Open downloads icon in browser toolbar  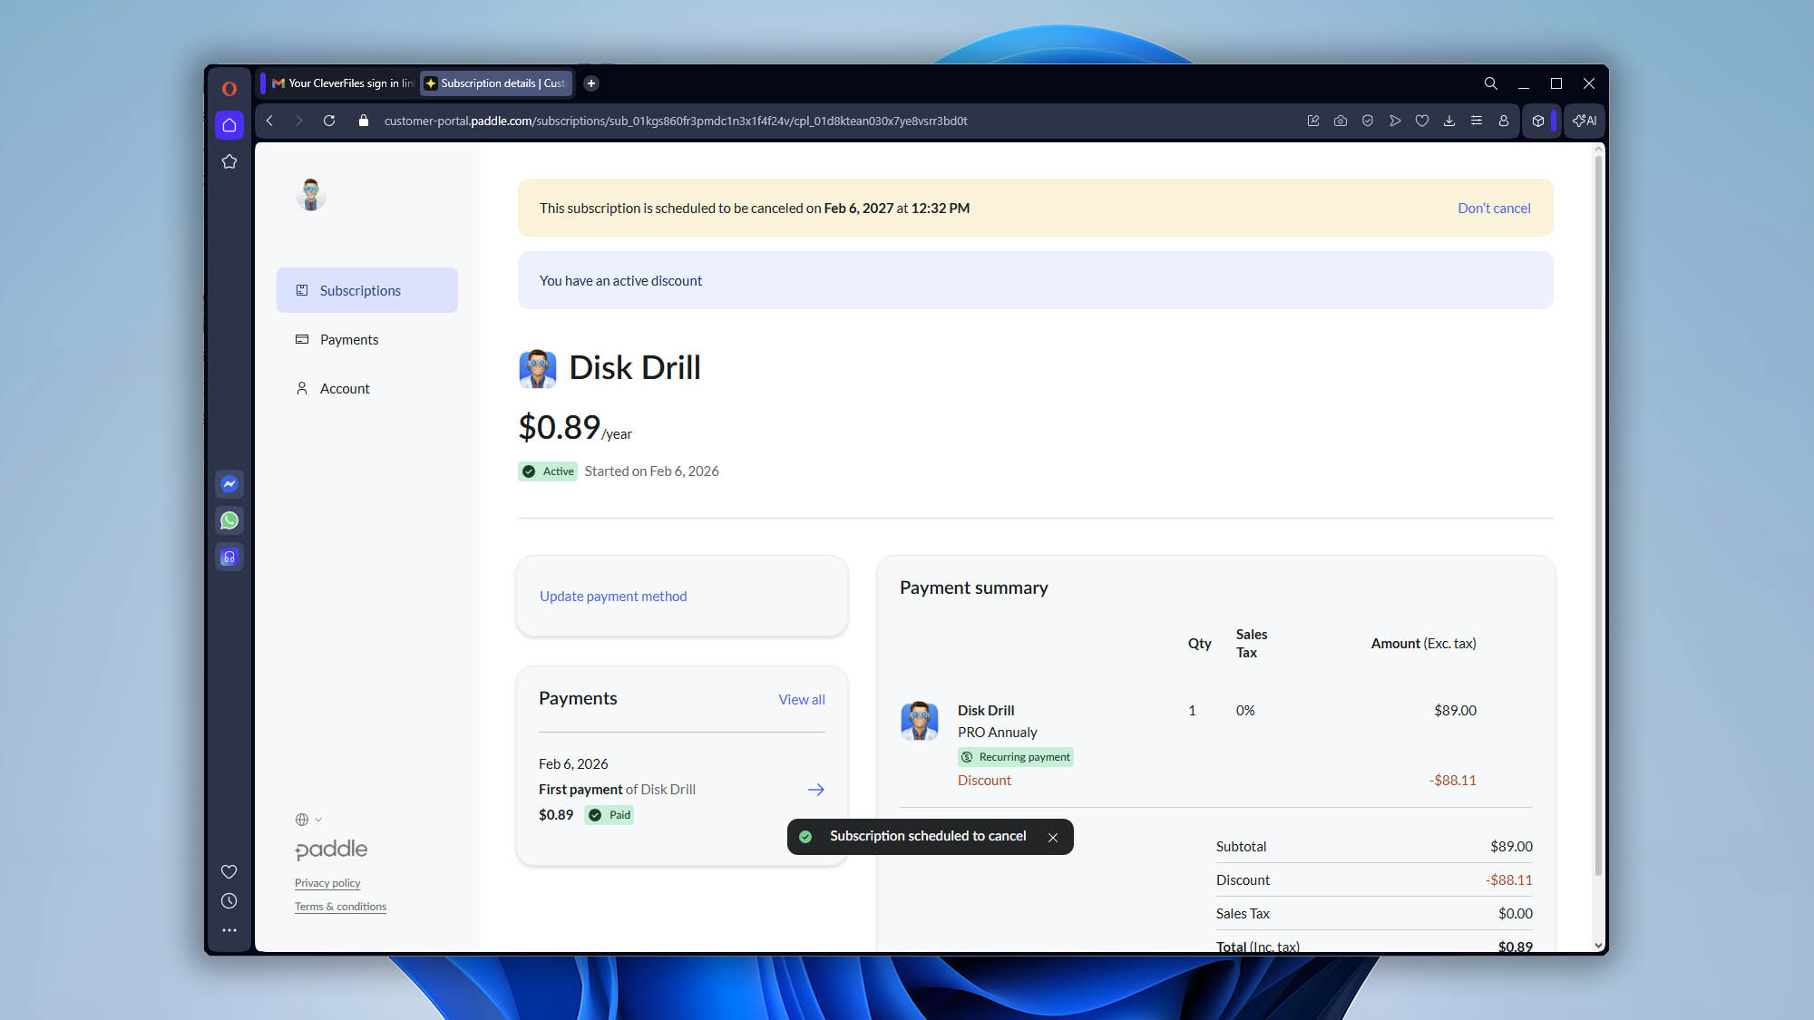(x=1449, y=121)
